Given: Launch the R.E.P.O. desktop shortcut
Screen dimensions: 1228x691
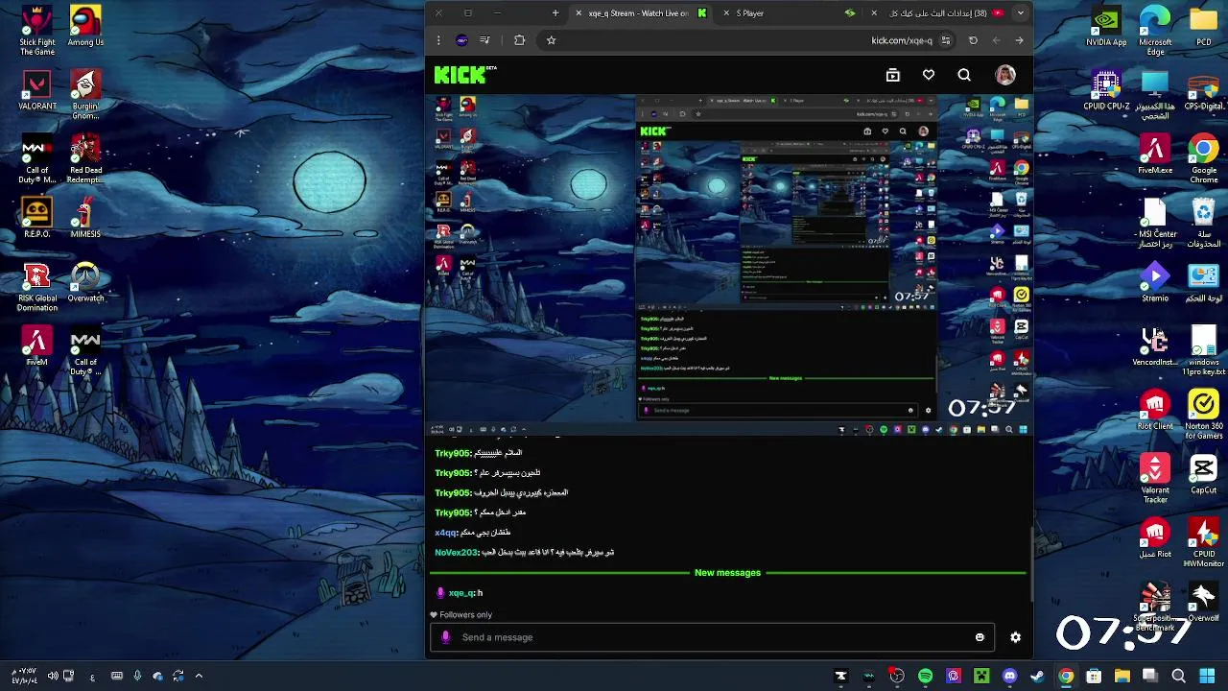Looking at the screenshot, I should pyautogui.click(x=37, y=218).
